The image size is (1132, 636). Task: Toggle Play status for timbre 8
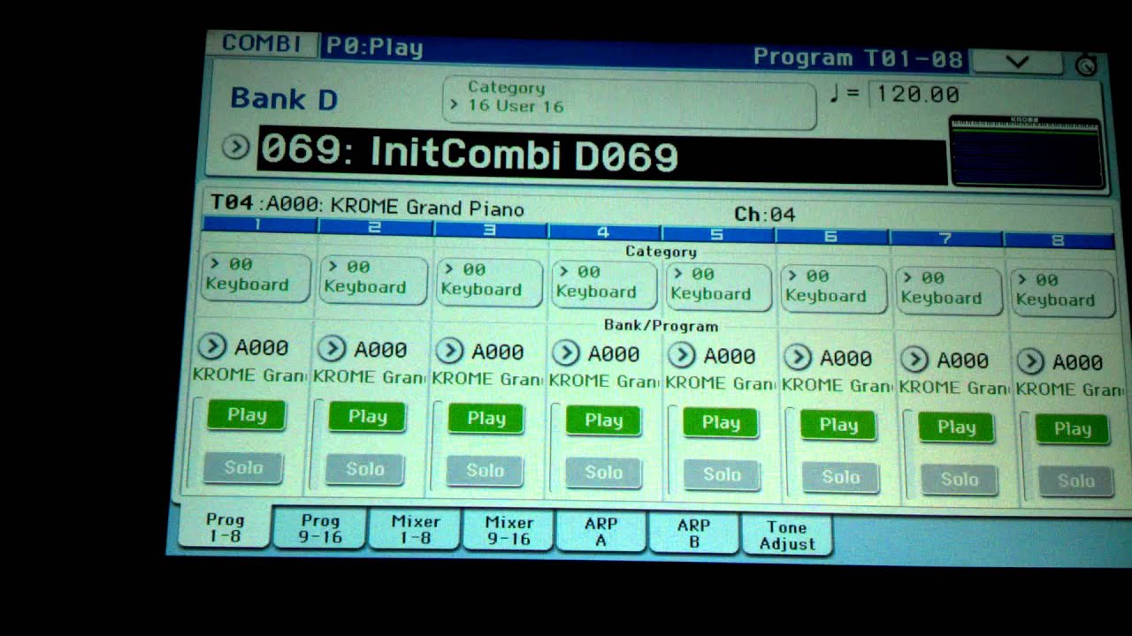[x=1072, y=429]
